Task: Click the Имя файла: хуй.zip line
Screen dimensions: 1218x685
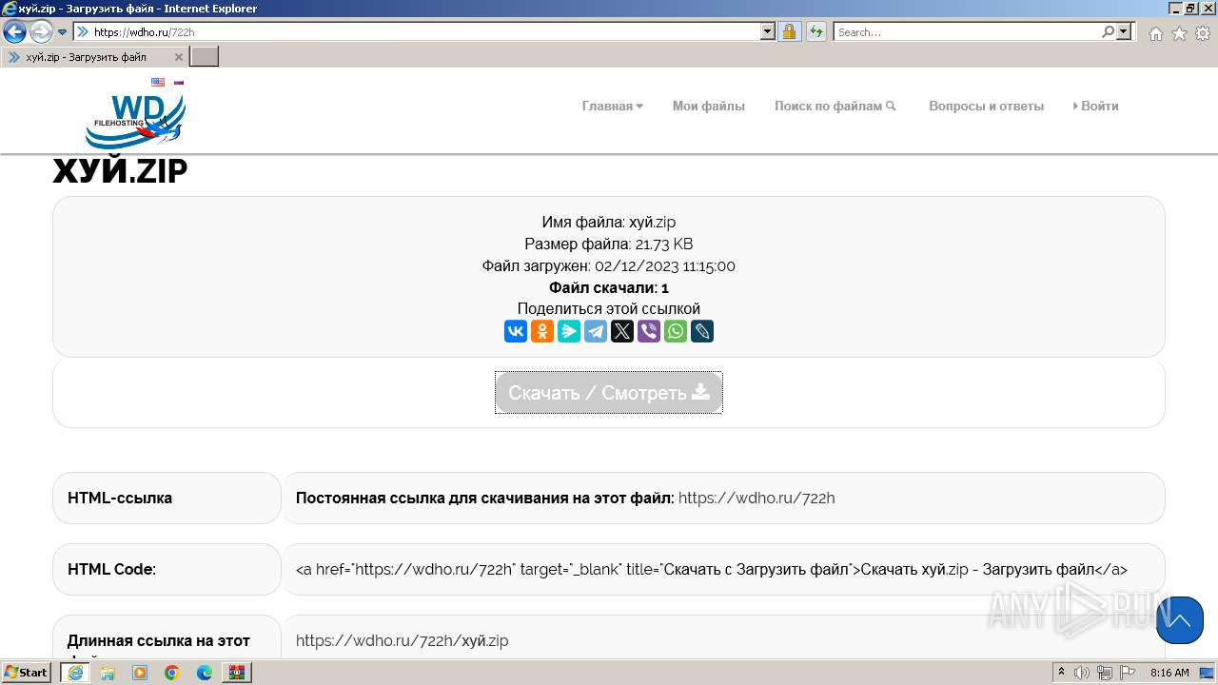Action: (609, 223)
